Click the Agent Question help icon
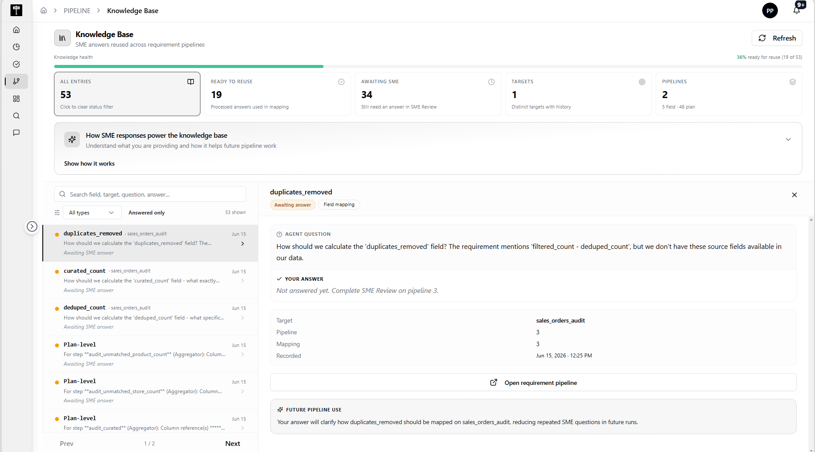Image resolution: width=815 pixels, height=452 pixels. pyautogui.click(x=279, y=234)
